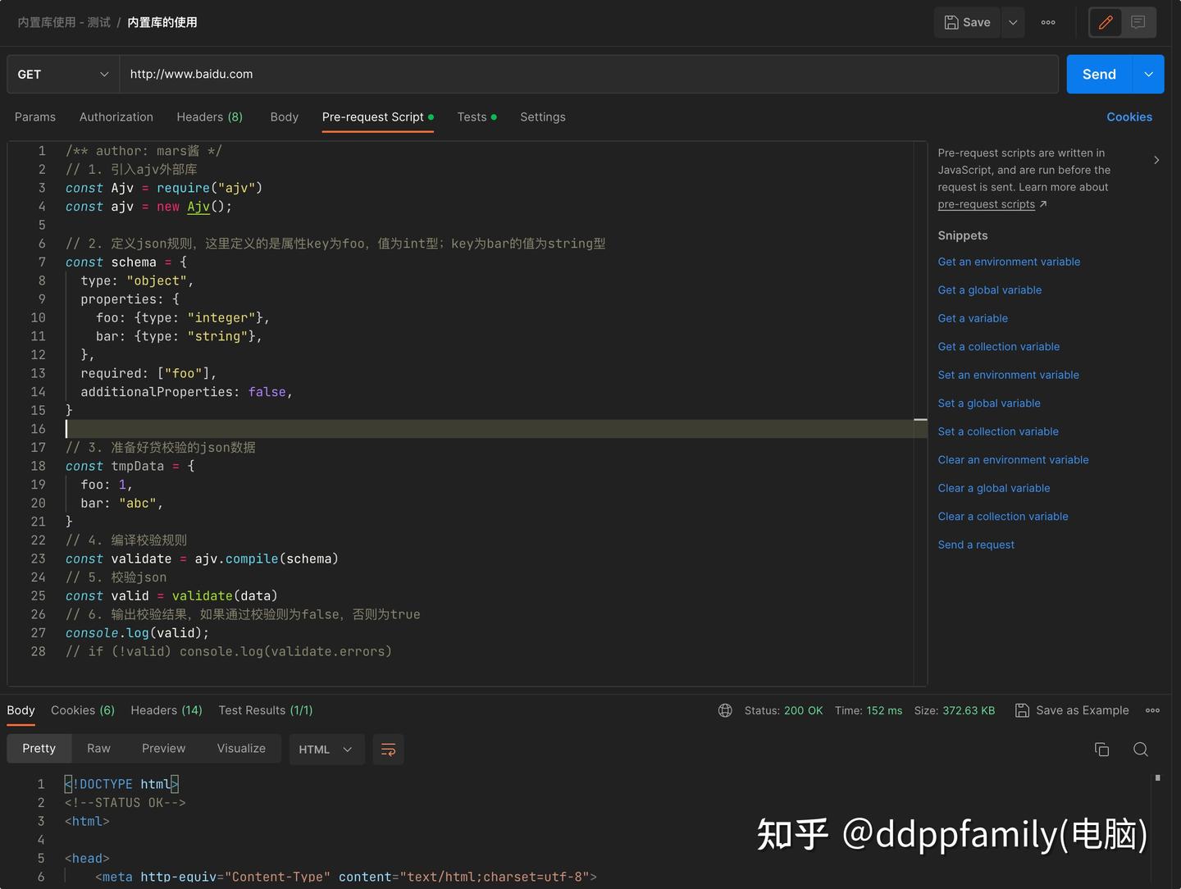
Task: Open the comments panel icon
Action: point(1138,22)
